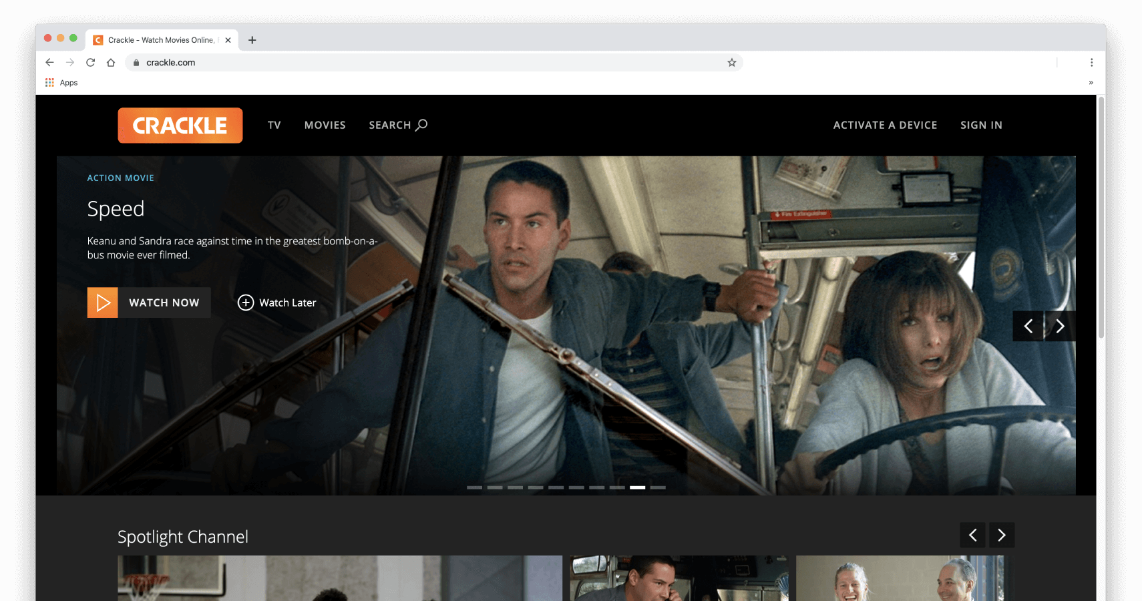1142x601 pixels.
Task: Open the Chrome three-dot menu
Action: 1092,62
